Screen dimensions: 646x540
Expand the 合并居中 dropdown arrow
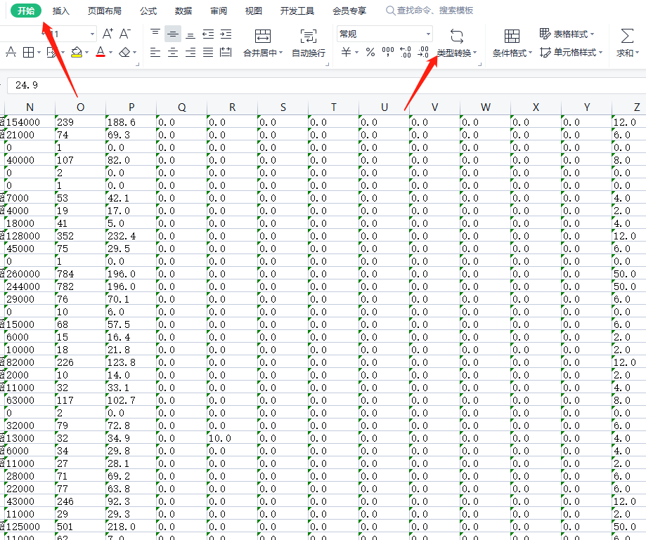coord(281,53)
